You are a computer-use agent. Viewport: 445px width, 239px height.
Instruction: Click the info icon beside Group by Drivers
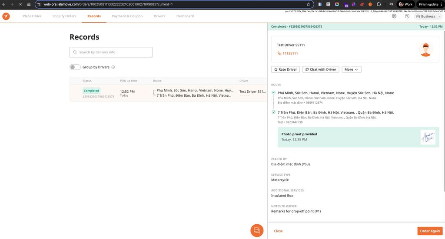coord(113,67)
